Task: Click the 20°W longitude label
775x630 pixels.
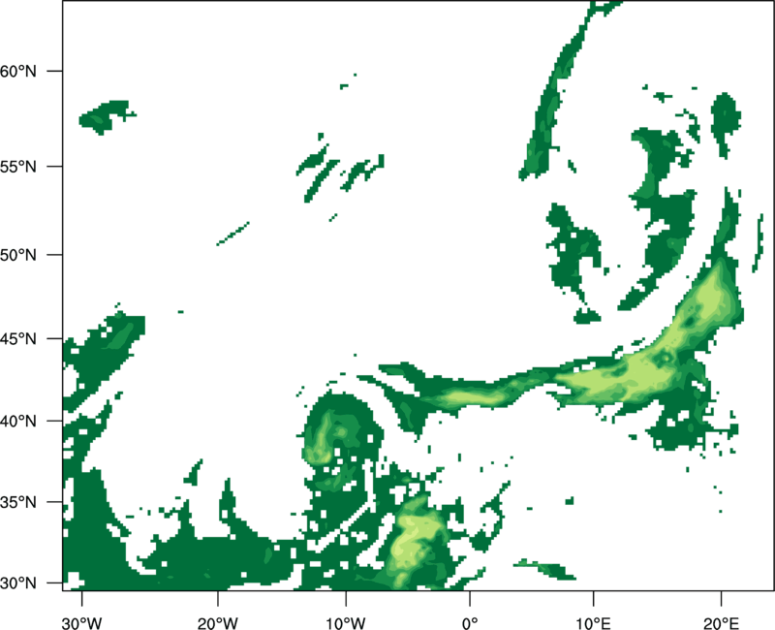Action: 218,623
